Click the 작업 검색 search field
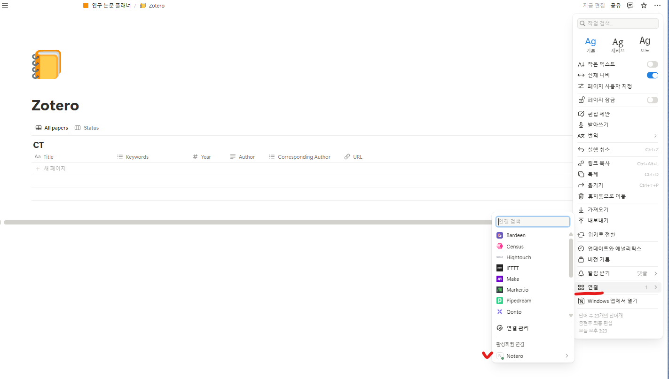669x379 pixels. (618, 23)
